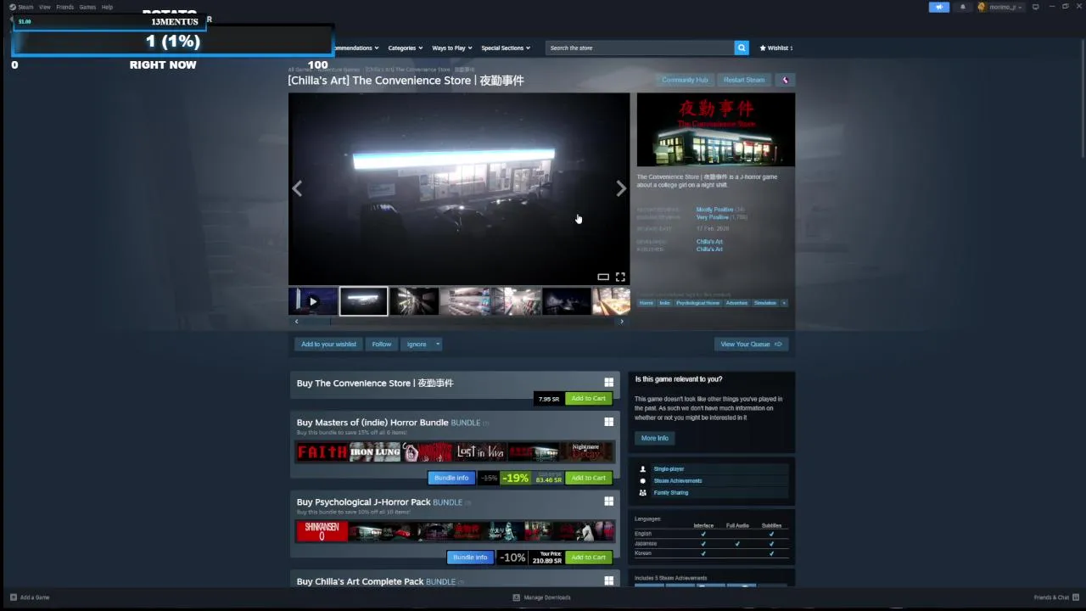Select the Psychological Horror tag
This screenshot has height=611, width=1086.
tap(697, 303)
